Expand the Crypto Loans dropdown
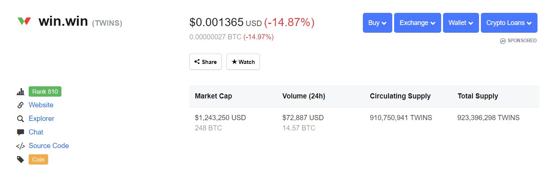550x180 pixels. pyautogui.click(x=509, y=23)
